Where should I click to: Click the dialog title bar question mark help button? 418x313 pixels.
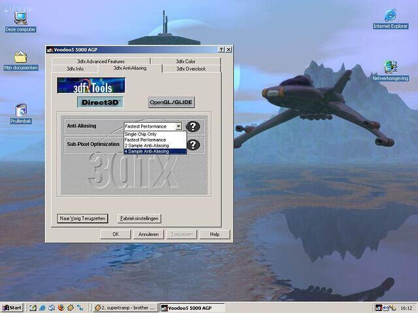(x=221, y=50)
